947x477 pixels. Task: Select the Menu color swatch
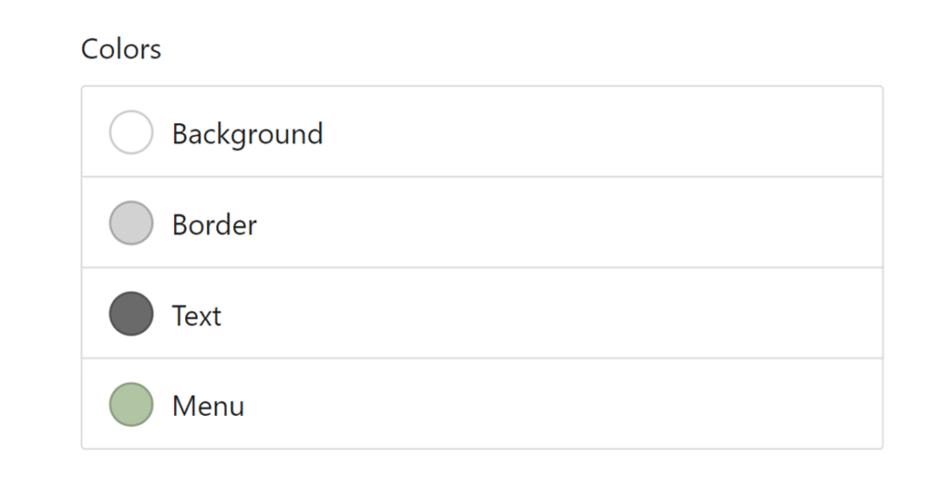130,404
